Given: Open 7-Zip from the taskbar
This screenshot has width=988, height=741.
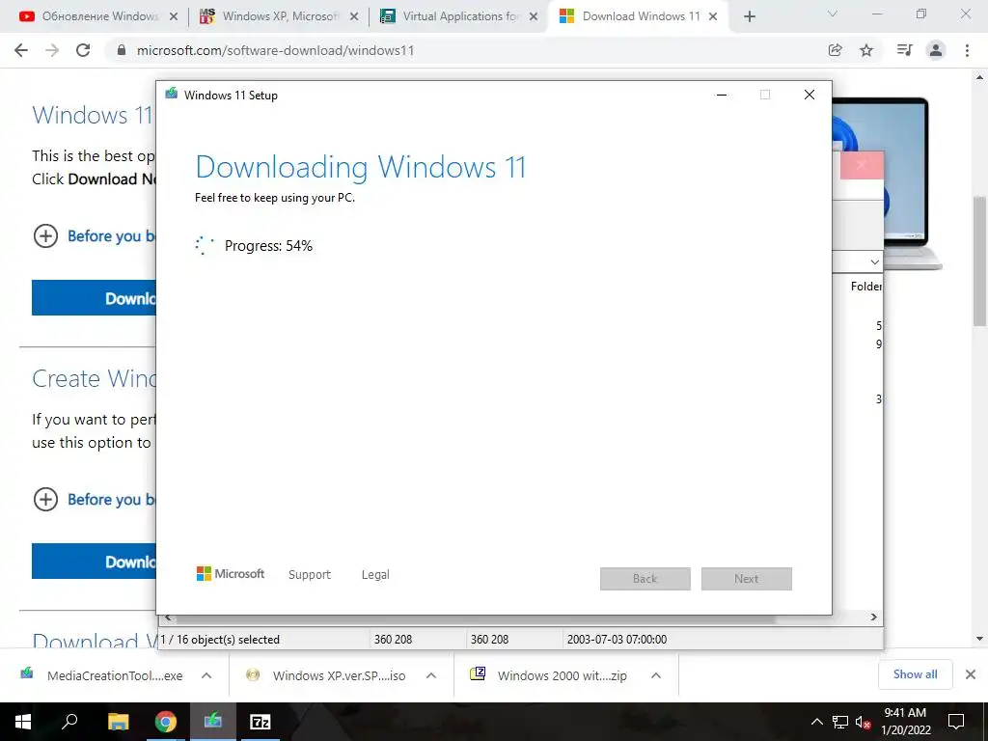Looking at the screenshot, I should coord(261,722).
